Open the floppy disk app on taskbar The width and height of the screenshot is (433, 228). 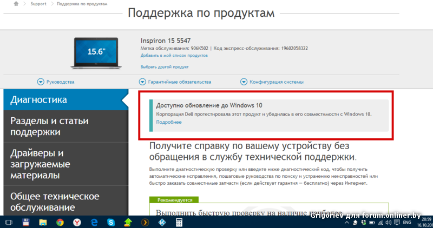26,222
